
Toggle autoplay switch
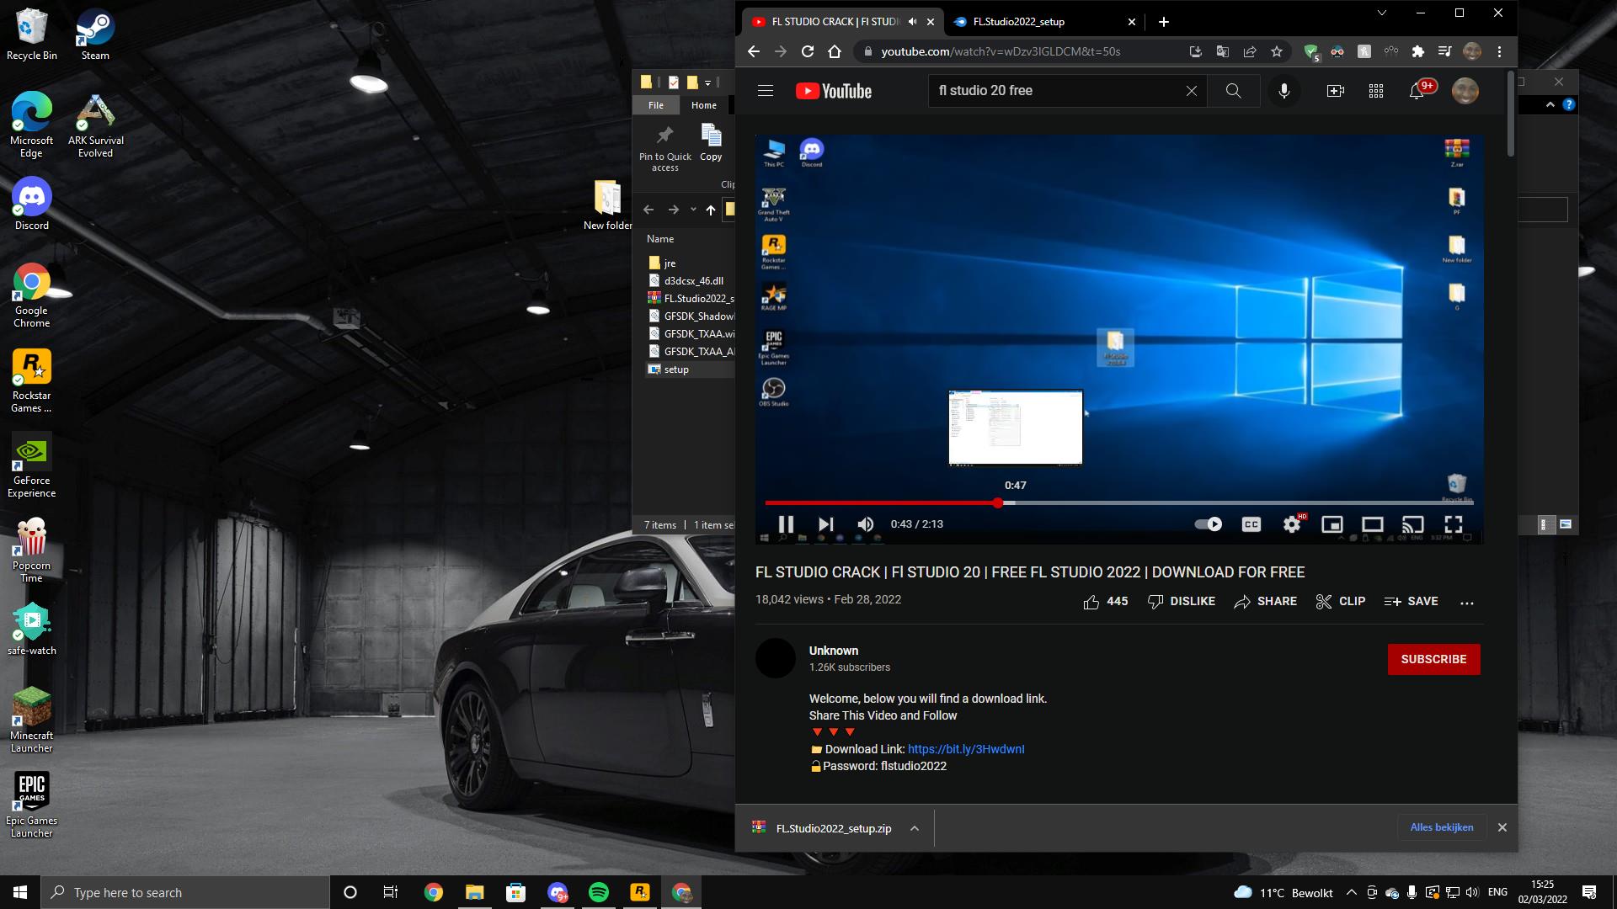click(x=1209, y=524)
